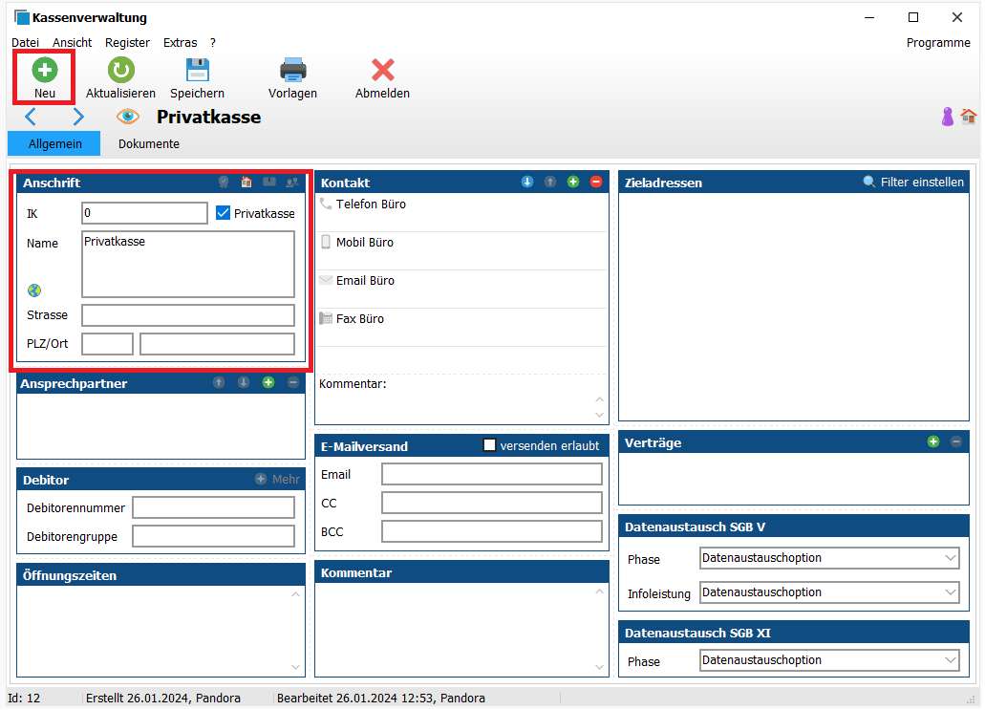Add a contract in Verträge with green plus
The image size is (985, 710).
(x=933, y=441)
